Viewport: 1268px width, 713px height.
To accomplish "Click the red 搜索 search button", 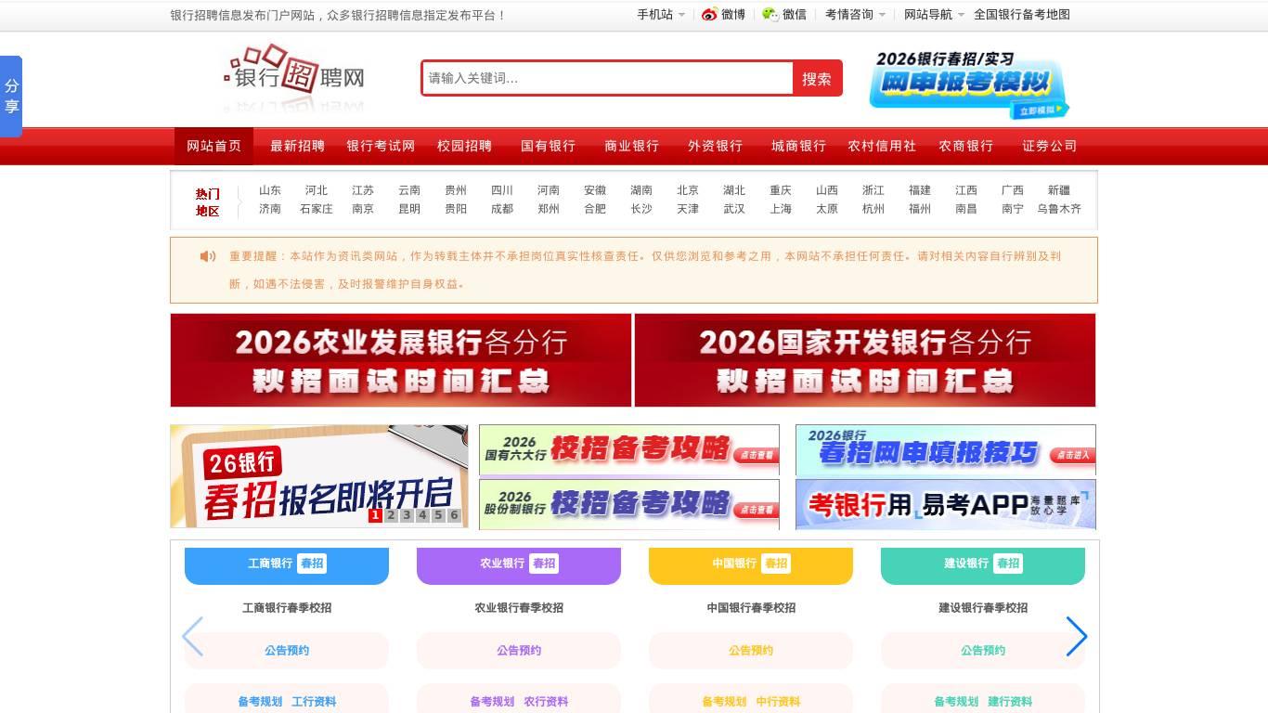I will click(x=817, y=79).
